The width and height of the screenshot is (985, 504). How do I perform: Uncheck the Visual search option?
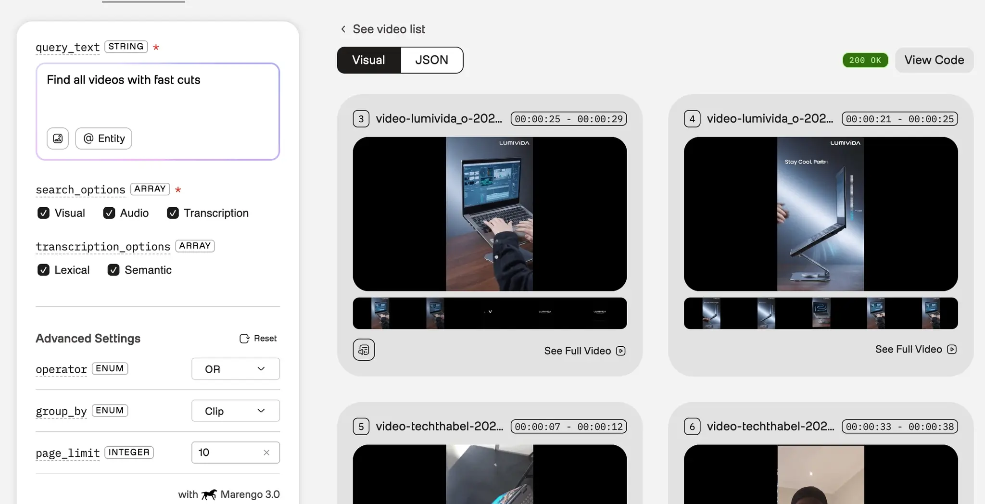tap(44, 213)
